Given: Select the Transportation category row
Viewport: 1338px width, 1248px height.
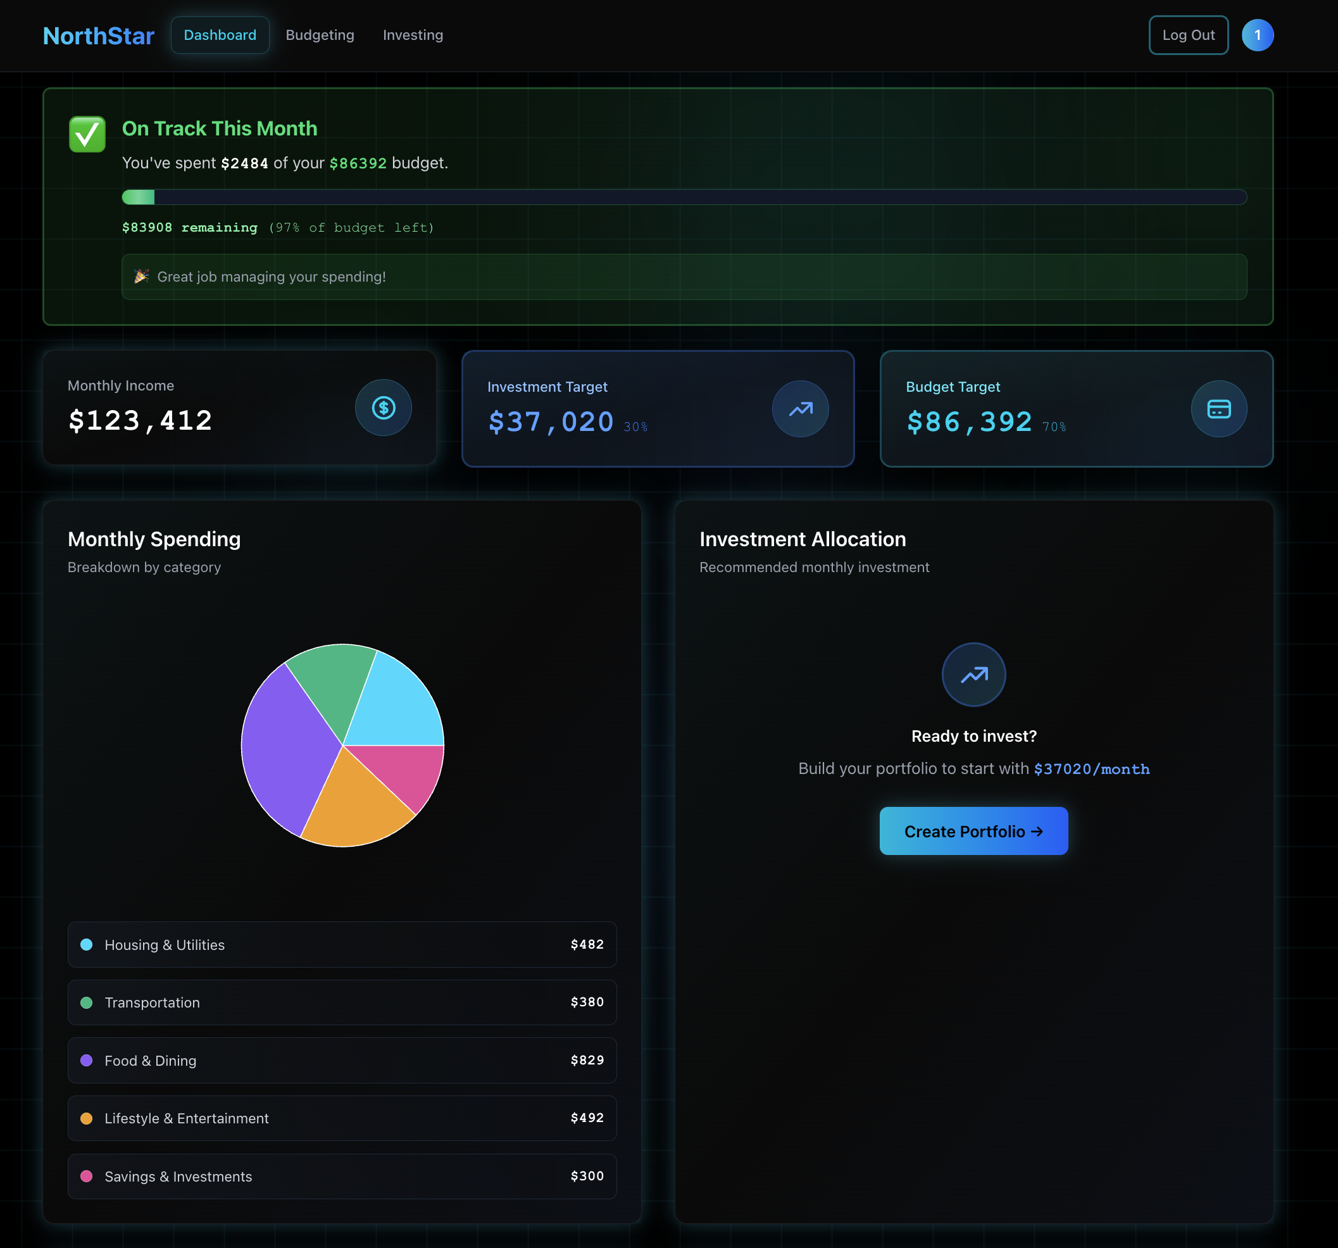Looking at the screenshot, I should point(342,1002).
